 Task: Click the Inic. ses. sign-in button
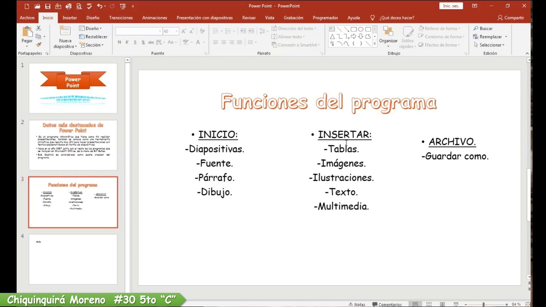pyautogui.click(x=451, y=6)
